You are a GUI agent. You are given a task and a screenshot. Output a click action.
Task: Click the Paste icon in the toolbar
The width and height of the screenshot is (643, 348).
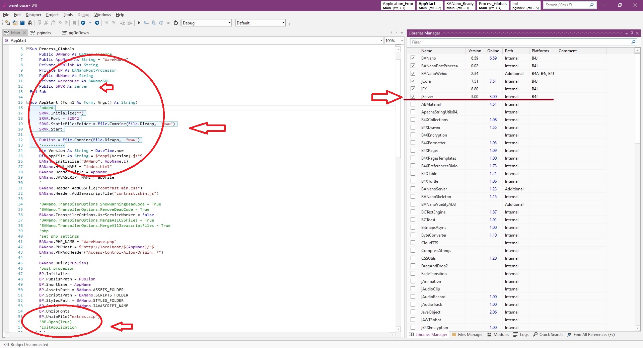[53, 23]
